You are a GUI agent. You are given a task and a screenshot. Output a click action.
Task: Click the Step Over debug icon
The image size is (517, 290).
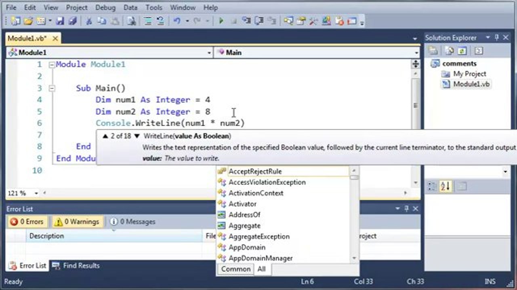pyautogui.click(x=259, y=21)
